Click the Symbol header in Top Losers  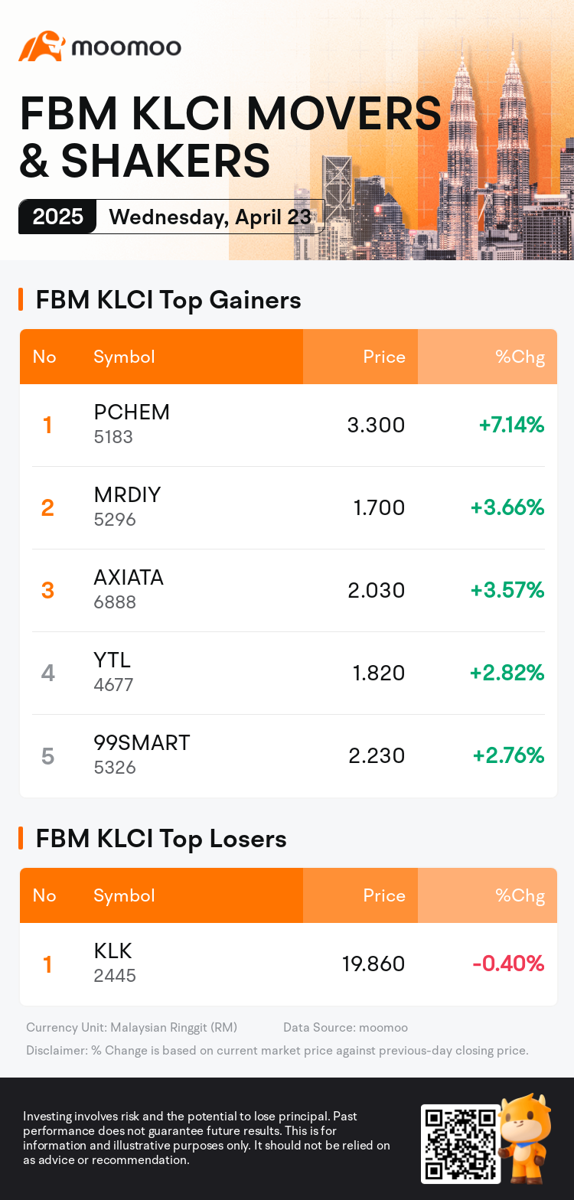(x=124, y=895)
